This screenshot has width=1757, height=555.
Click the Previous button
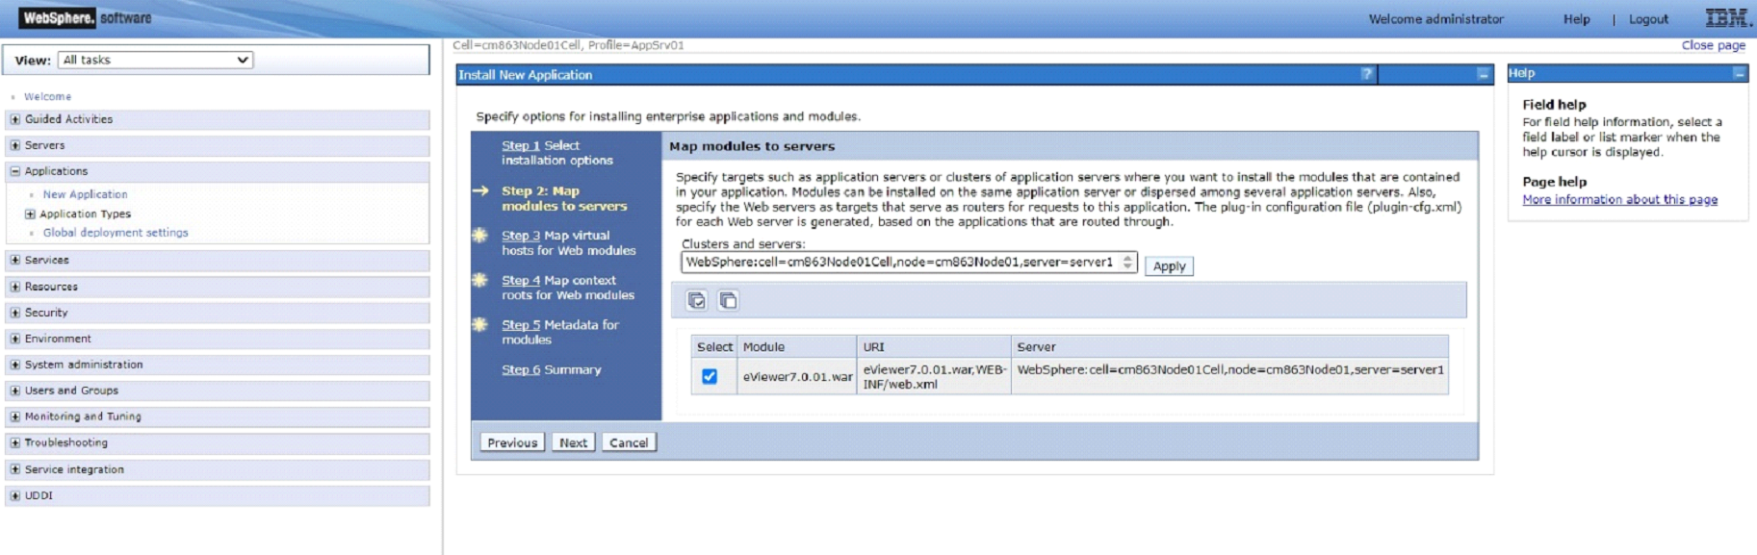click(512, 442)
